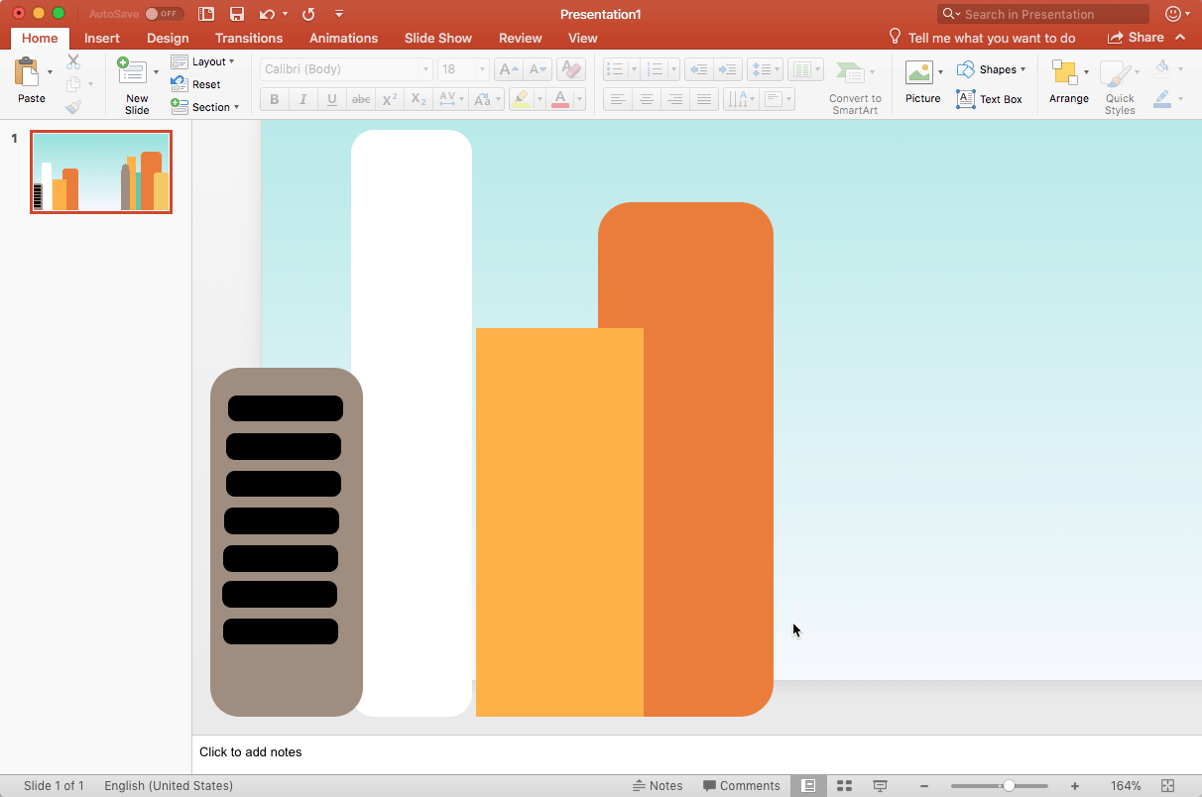
Task: Click the Arrange icon
Action: pyautogui.click(x=1065, y=72)
